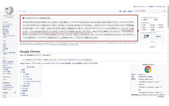Click the Google Chrome logo in infobox
The image size is (169, 106).
[148, 69]
